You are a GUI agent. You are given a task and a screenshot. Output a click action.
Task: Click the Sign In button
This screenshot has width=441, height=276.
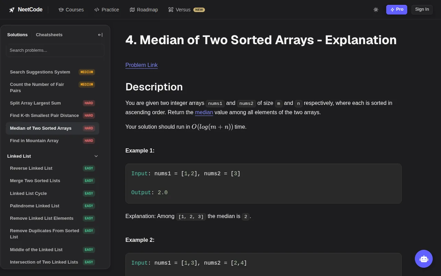pos(422,10)
